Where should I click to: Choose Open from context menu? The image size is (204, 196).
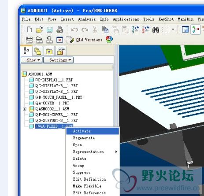(93, 145)
